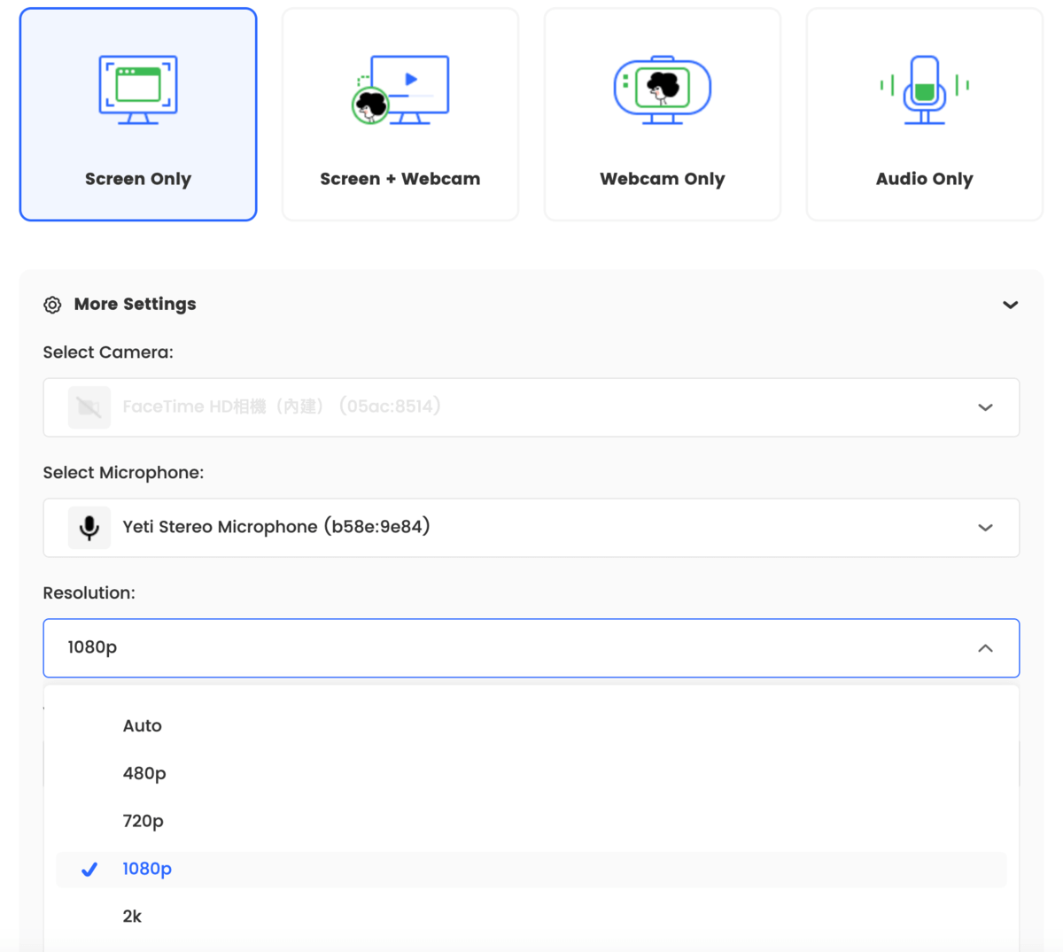Expand the Select Microphone dropdown arrow
Viewport: 1063px width, 952px height.
coord(985,528)
